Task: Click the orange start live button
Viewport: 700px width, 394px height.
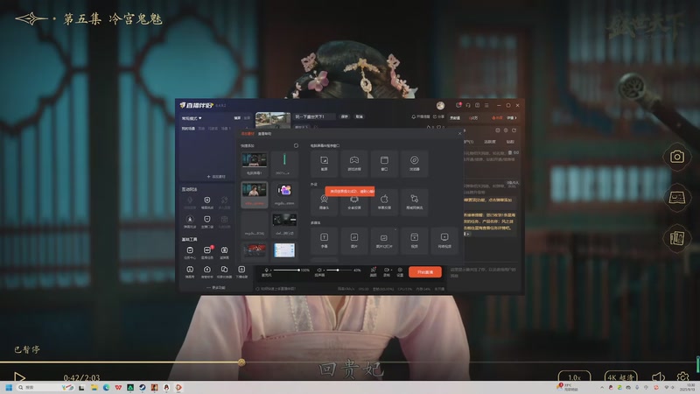Action: pyautogui.click(x=425, y=271)
